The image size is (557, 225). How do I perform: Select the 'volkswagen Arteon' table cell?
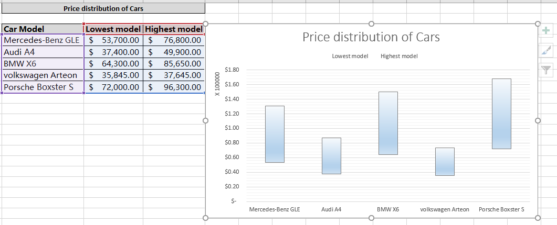coord(43,75)
